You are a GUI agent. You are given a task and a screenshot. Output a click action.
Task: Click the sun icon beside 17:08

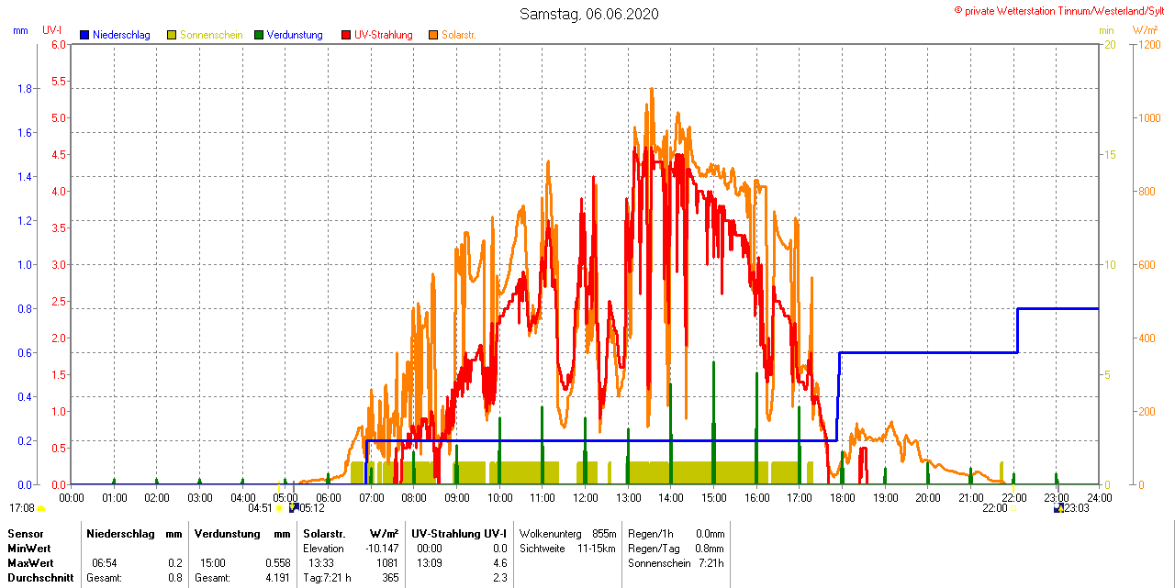click(x=40, y=508)
